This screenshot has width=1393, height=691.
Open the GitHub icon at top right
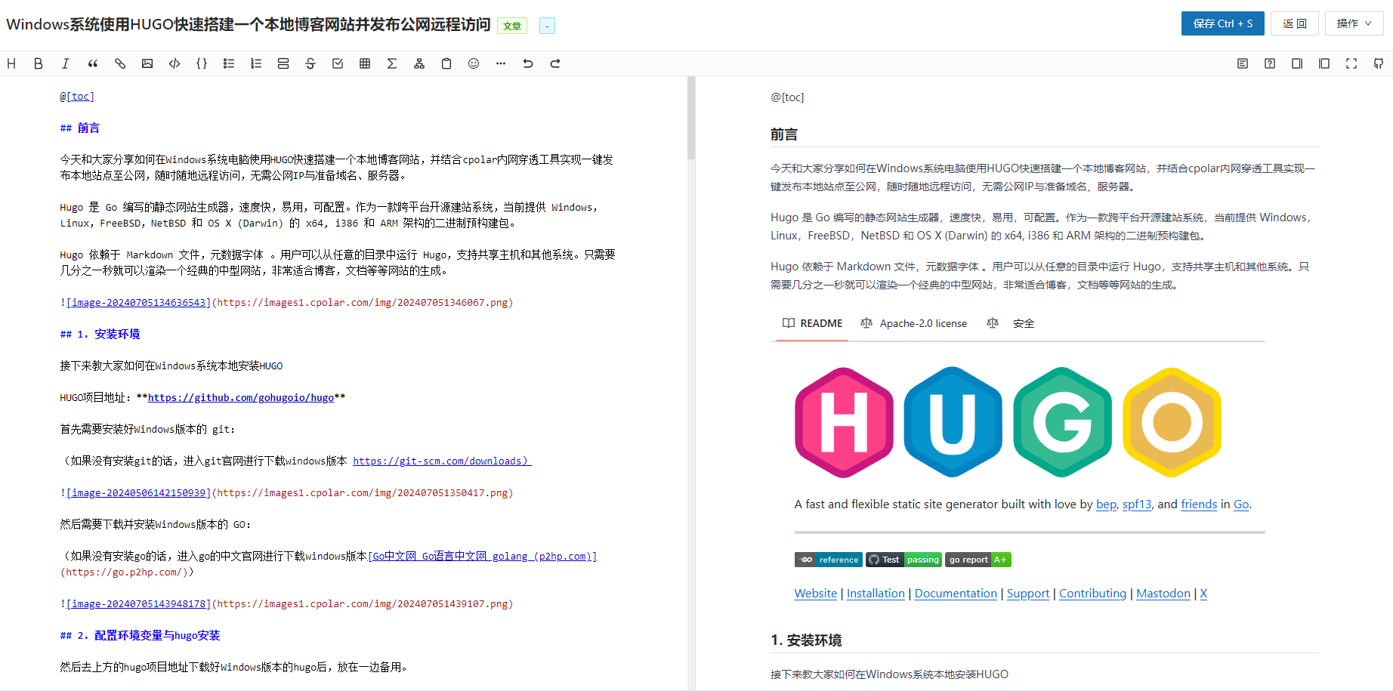click(x=1378, y=63)
